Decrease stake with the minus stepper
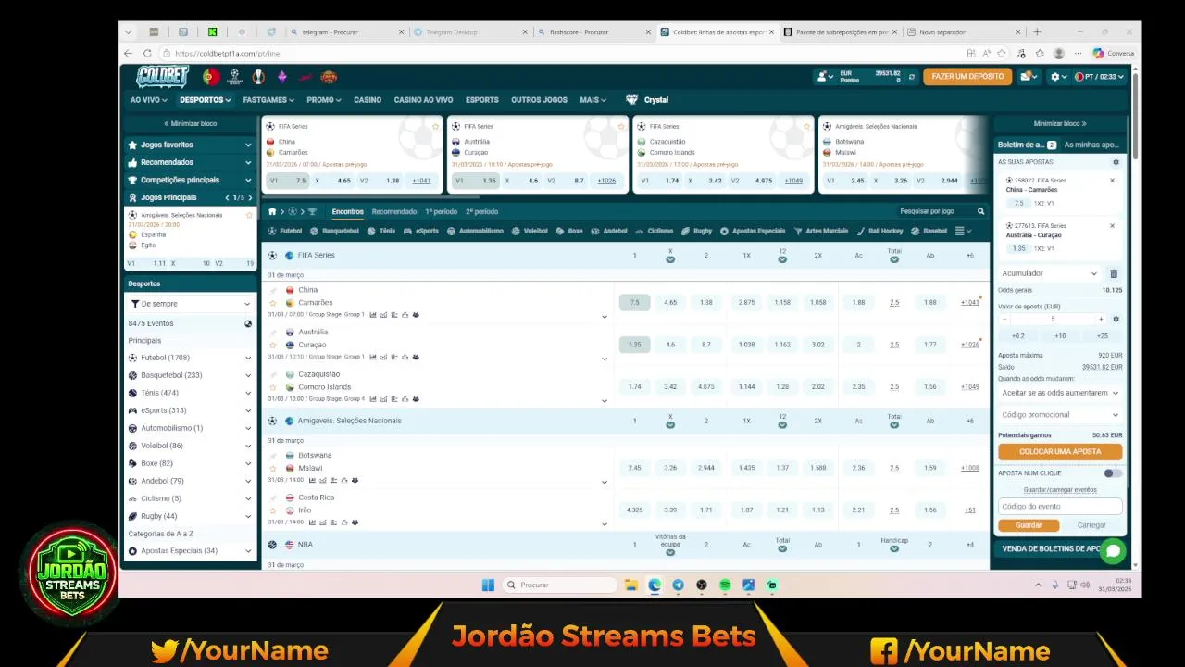Screen dimensions: 1185x667 (x=1004, y=319)
